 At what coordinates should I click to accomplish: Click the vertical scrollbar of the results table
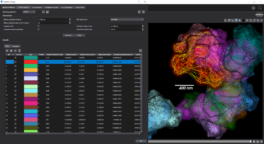141,93
